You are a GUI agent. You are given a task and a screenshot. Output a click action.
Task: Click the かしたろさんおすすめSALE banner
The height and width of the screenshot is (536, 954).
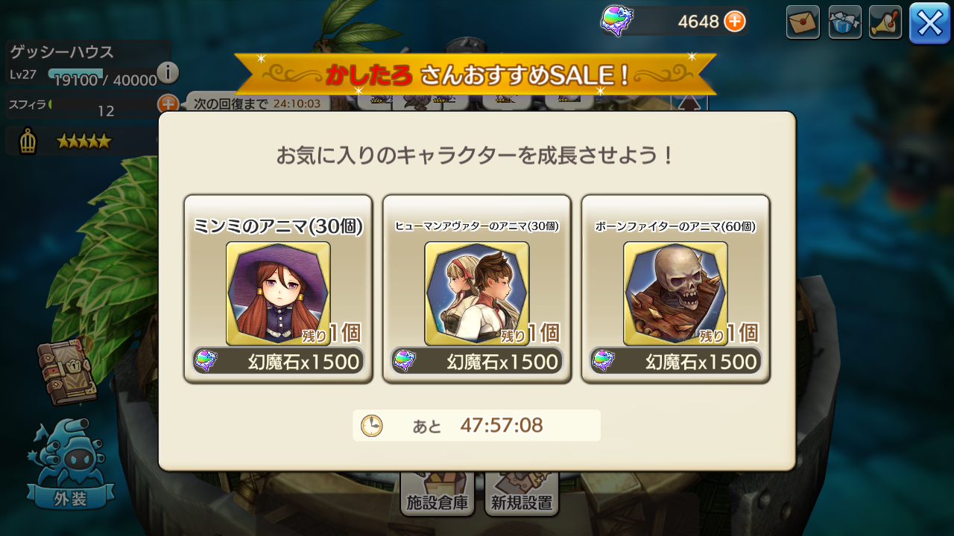476,74
